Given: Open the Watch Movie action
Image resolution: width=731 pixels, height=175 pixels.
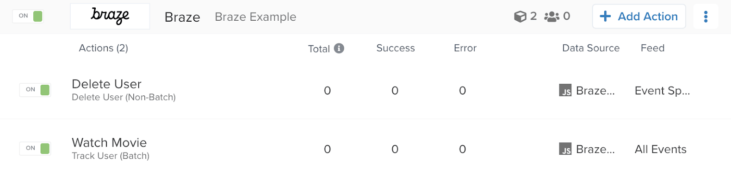Looking at the screenshot, I should 109,143.
